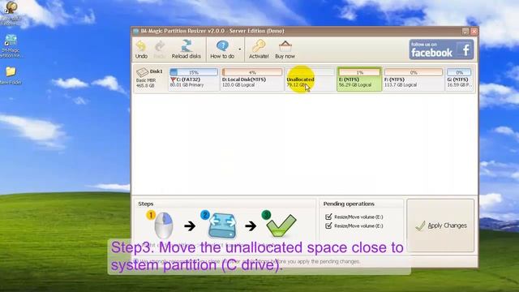
Task: Click the D: drive 4% usage bar
Action: (x=252, y=72)
